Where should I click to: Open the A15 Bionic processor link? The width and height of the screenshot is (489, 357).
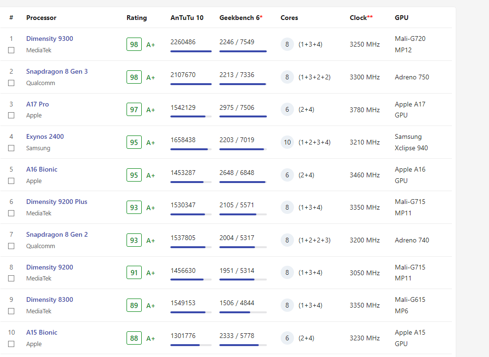tap(42, 332)
